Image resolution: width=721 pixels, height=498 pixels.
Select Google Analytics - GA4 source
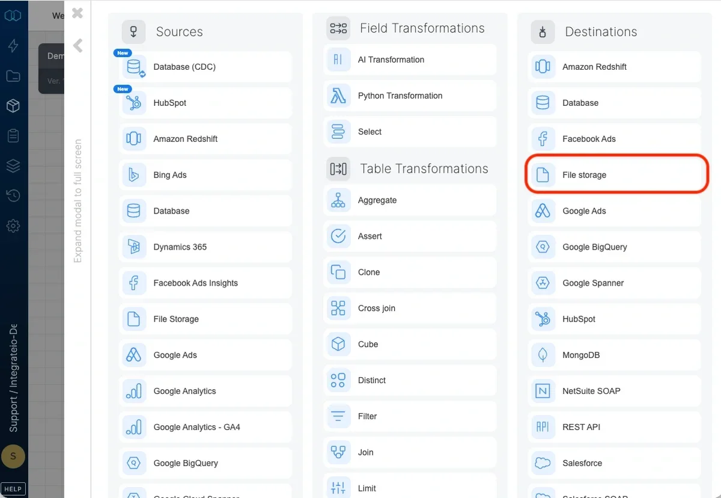click(x=206, y=428)
